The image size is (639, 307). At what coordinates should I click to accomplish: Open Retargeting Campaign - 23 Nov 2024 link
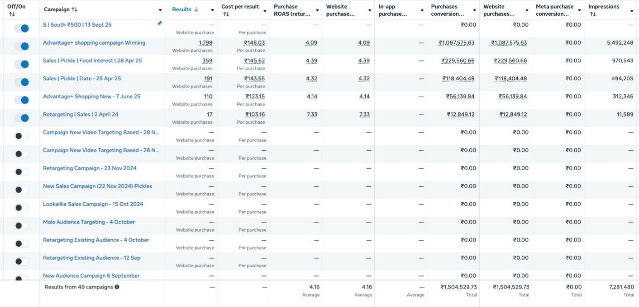pos(90,168)
